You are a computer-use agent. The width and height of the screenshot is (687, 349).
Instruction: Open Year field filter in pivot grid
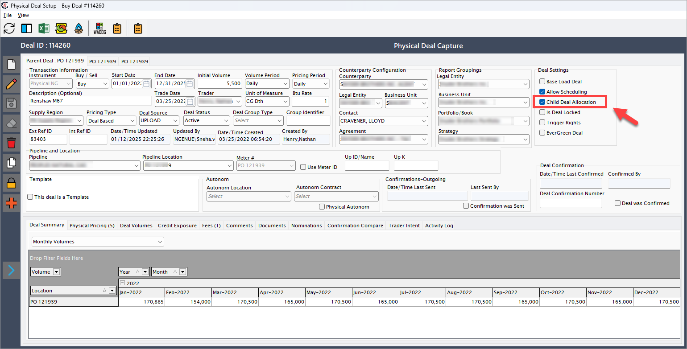point(145,272)
